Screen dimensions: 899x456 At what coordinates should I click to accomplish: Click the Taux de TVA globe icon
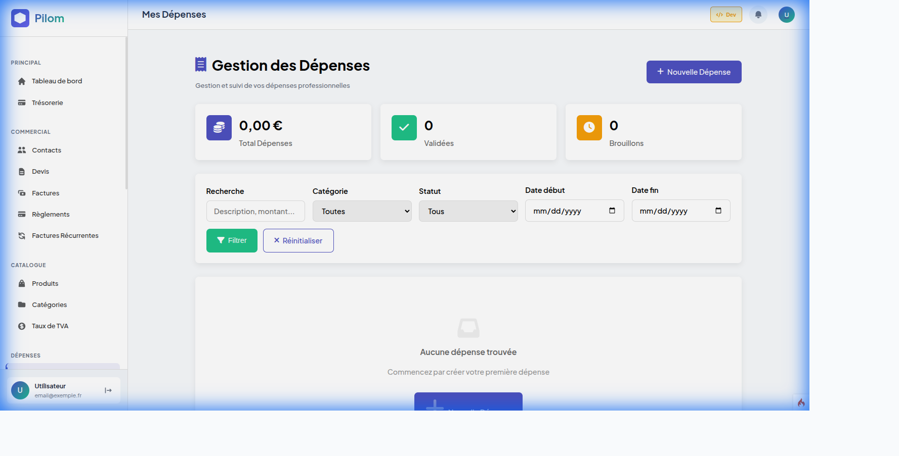[21, 326]
